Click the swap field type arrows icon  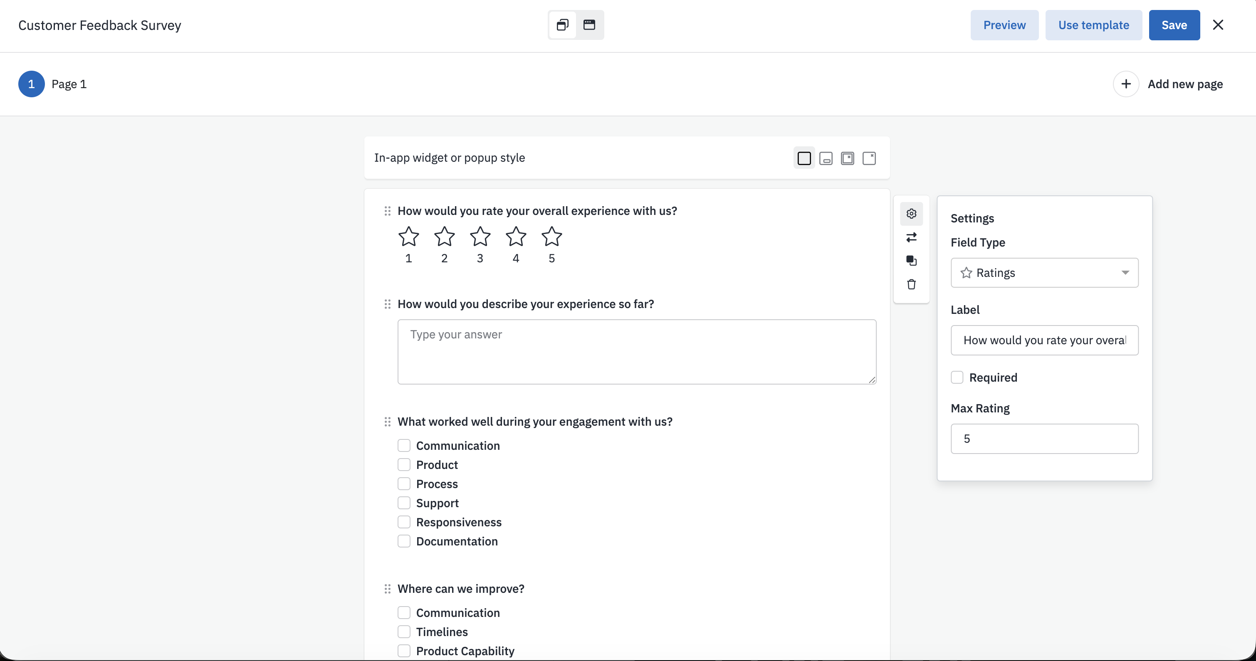pyautogui.click(x=911, y=237)
